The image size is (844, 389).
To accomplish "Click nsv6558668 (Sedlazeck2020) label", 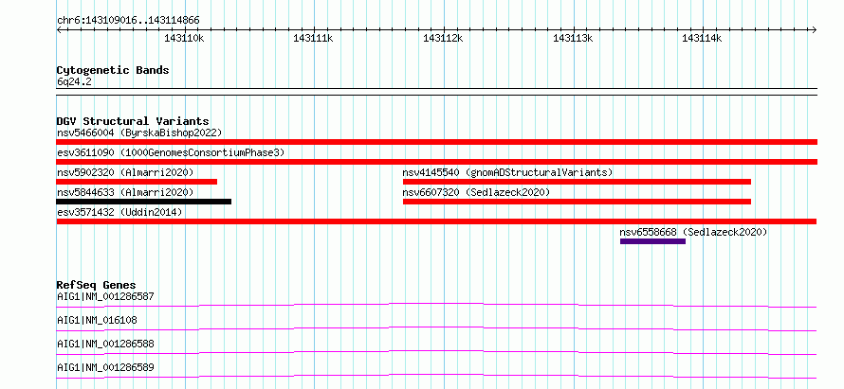I will point(693,232).
